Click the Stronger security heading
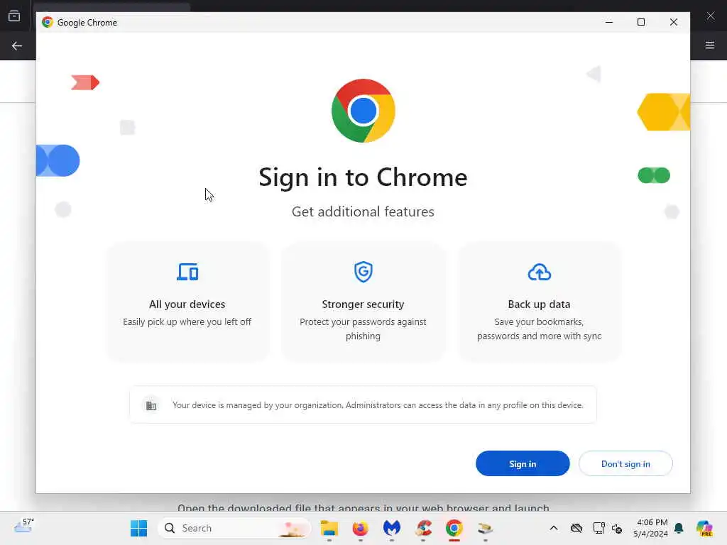 point(363,304)
